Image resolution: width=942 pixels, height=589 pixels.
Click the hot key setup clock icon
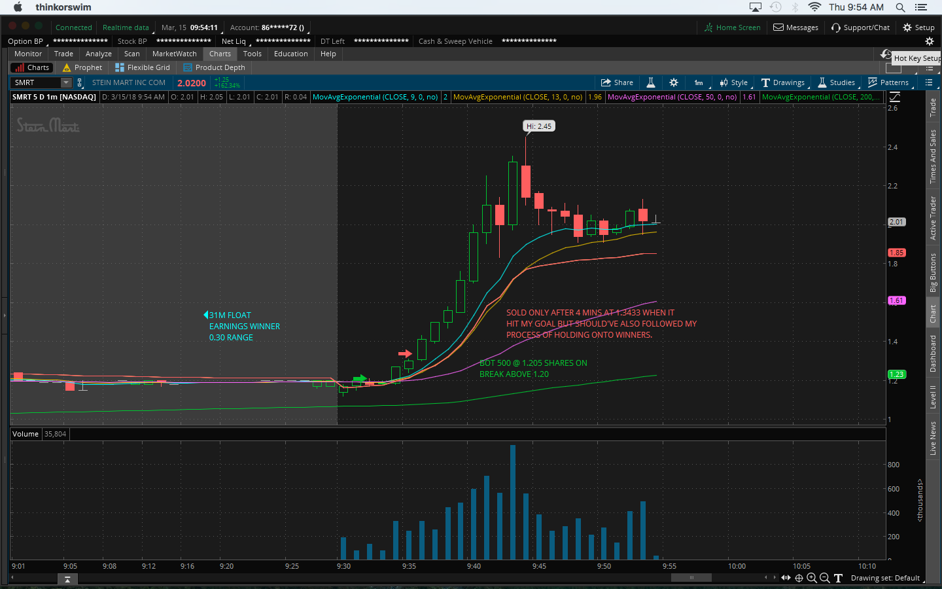tap(886, 54)
